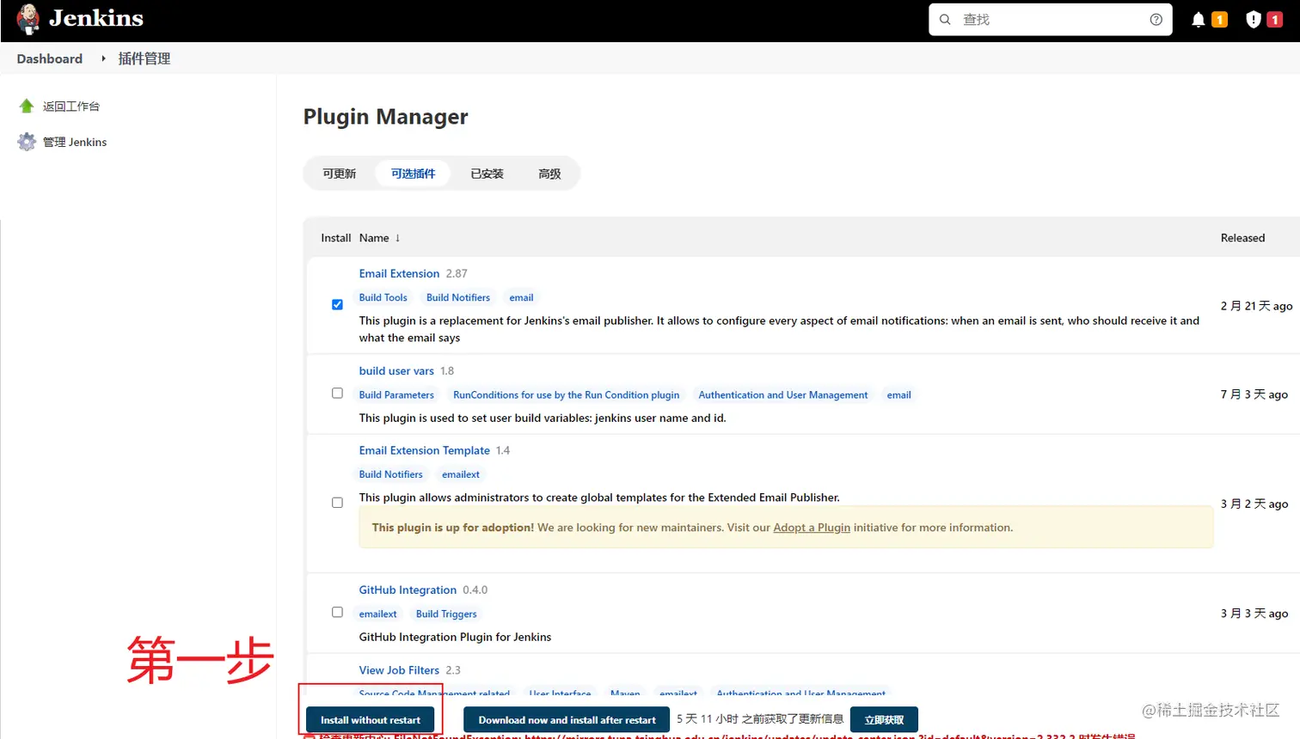Viewport: 1300px width, 739px height.
Task: Click the RunConditions for use tag
Action: tap(566, 394)
